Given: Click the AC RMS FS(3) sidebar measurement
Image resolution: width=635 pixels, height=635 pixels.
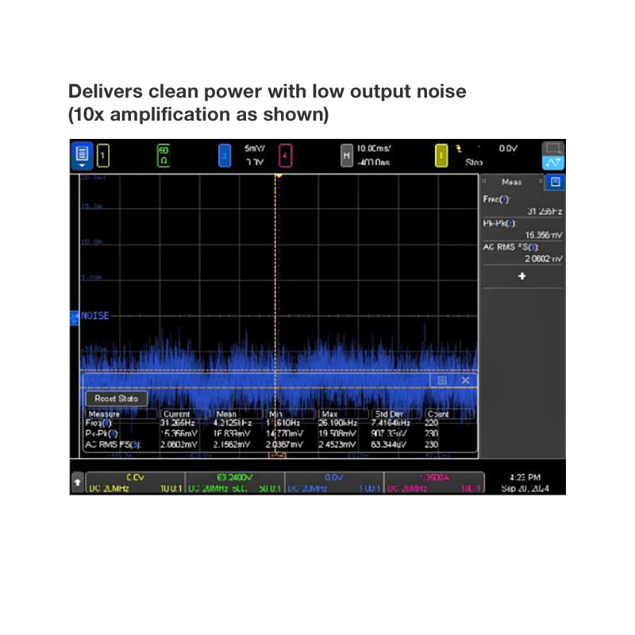Looking at the screenshot, I should coord(522,253).
